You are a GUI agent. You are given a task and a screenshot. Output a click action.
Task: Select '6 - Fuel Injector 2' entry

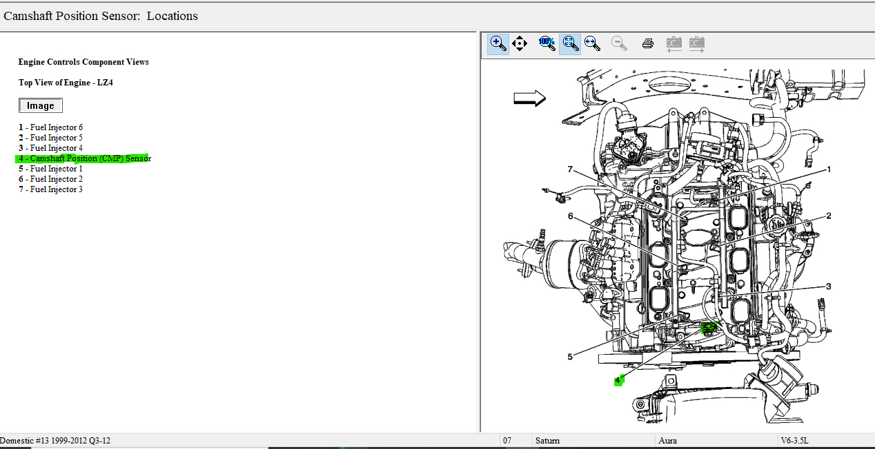click(x=50, y=179)
